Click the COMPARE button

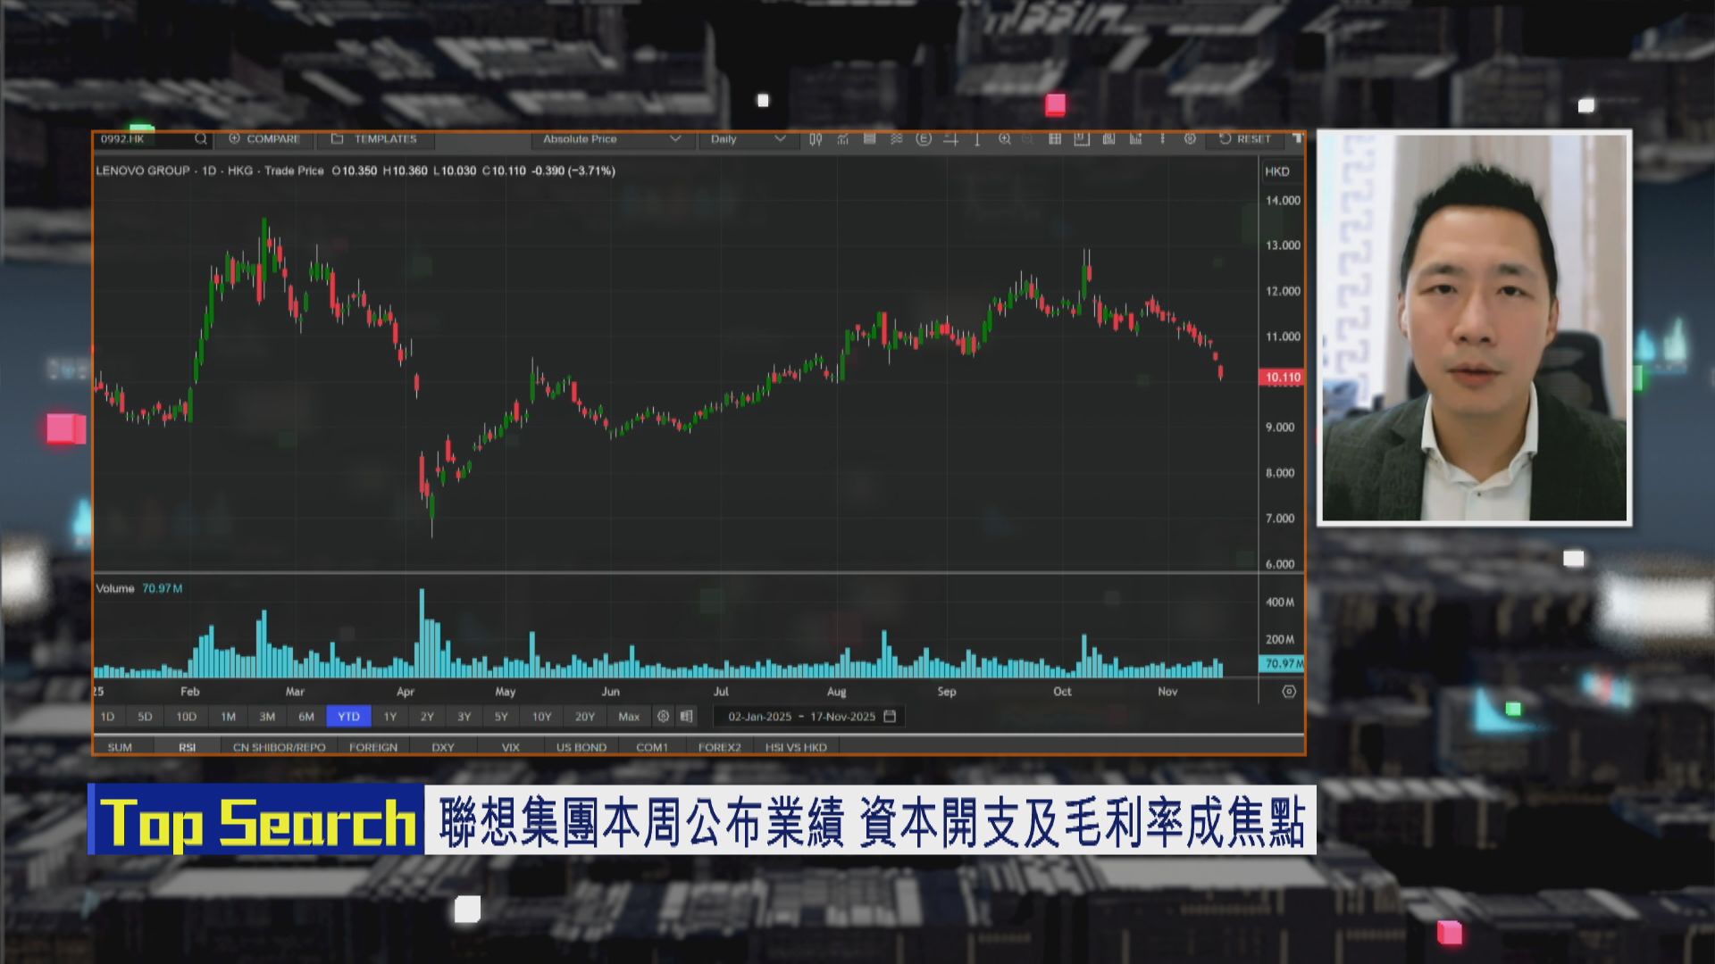265,139
